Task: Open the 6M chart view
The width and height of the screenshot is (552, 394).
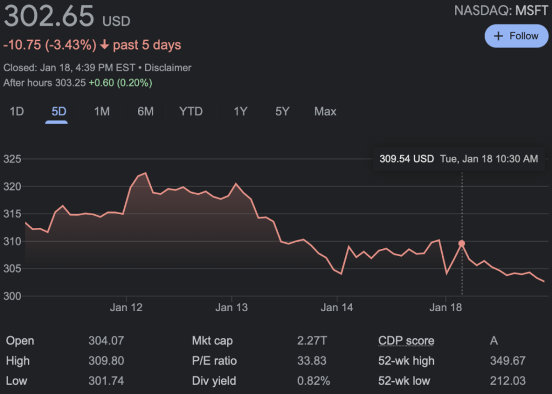Action: (x=145, y=111)
